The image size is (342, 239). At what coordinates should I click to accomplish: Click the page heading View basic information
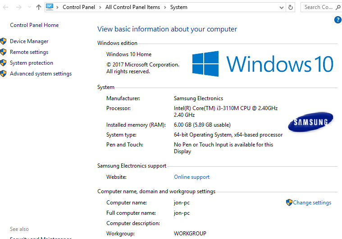pos(167,29)
